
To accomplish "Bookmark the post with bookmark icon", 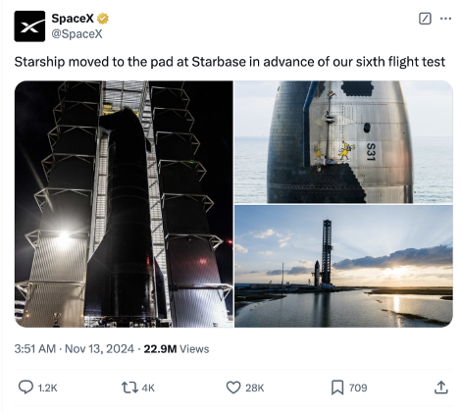I will pyautogui.click(x=337, y=388).
